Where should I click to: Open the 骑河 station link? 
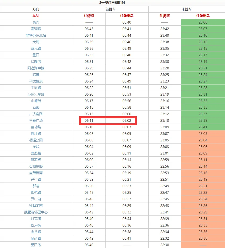pyautogui.click(x=36, y=22)
